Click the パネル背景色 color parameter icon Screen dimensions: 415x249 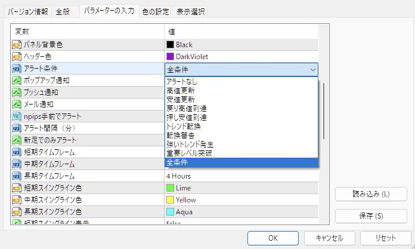[x=16, y=45]
